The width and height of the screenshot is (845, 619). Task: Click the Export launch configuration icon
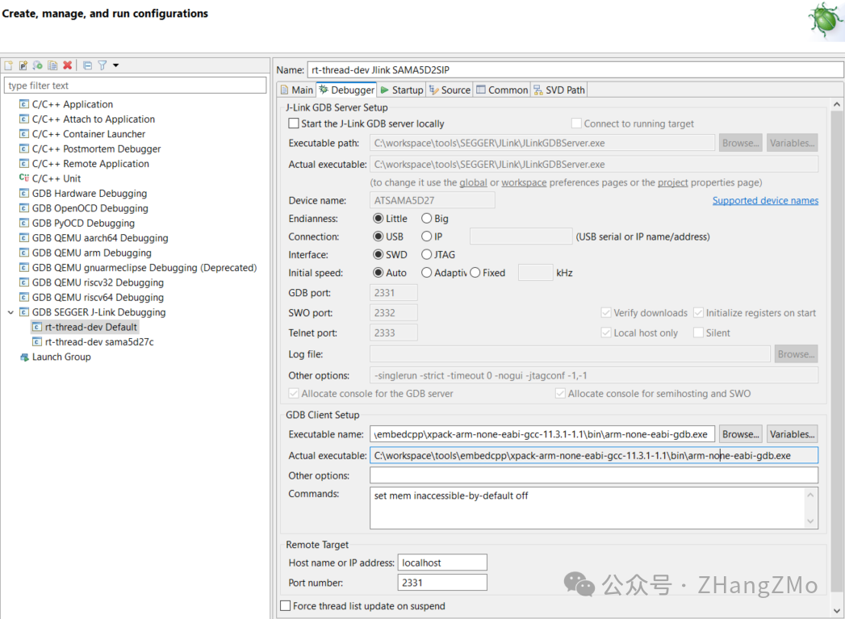click(x=38, y=65)
